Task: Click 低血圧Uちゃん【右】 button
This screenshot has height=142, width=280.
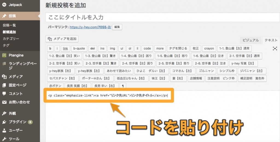Action: (x=132, y=78)
